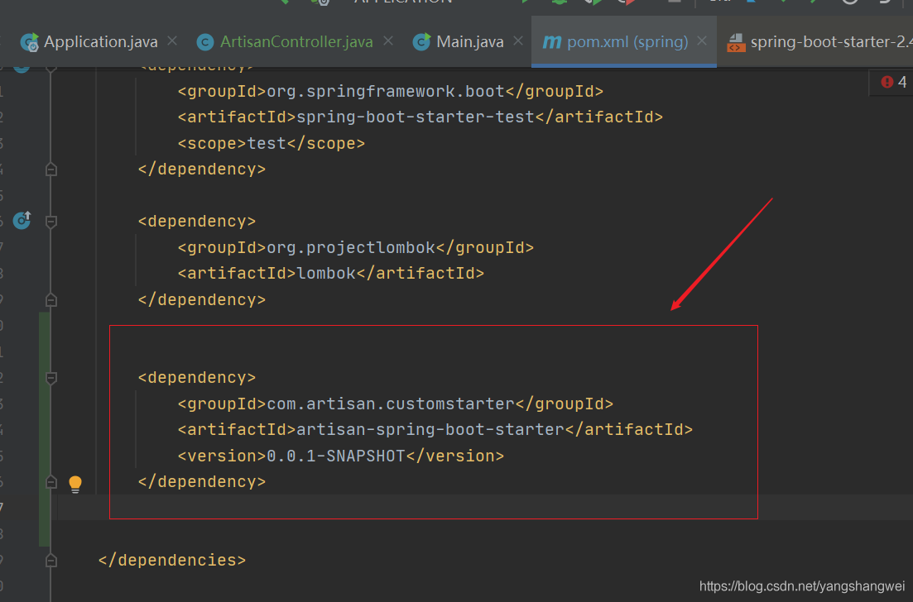This screenshot has height=602, width=913.
Task: Collapse the lombok dependency block via fold marker
Action: click(x=51, y=222)
